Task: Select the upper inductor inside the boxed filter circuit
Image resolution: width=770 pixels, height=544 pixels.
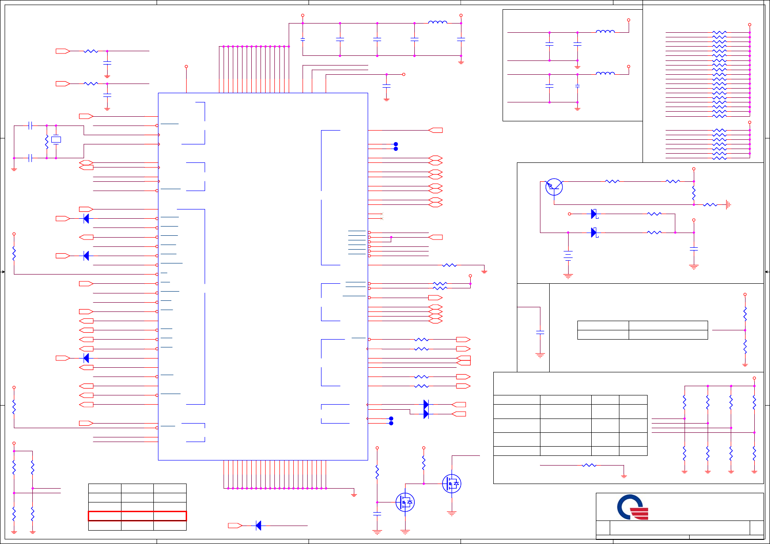Action: (x=605, y=31)
